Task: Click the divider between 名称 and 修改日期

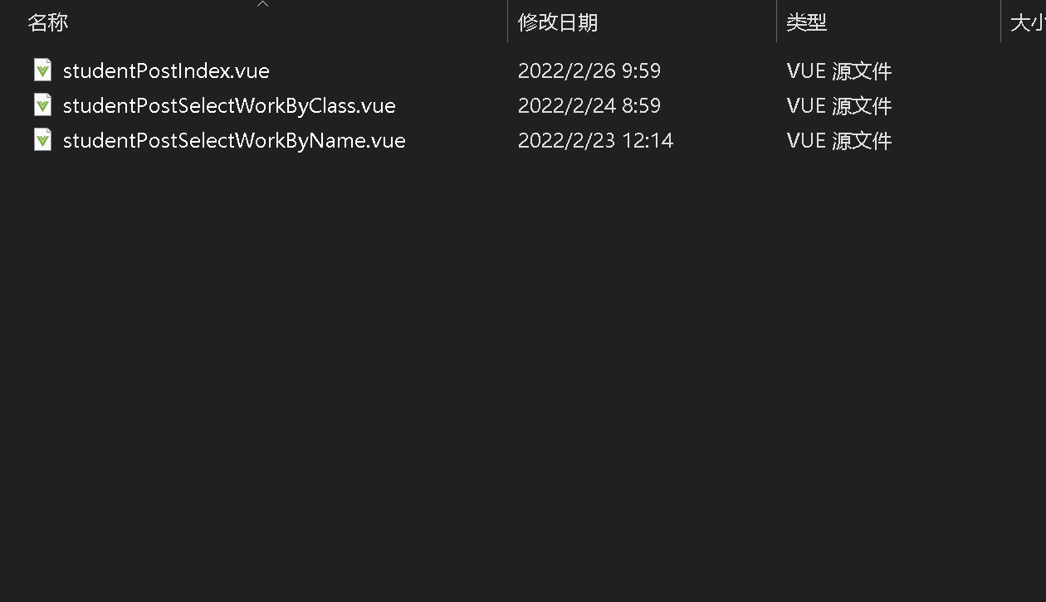Action: click(x=507, y=22)
